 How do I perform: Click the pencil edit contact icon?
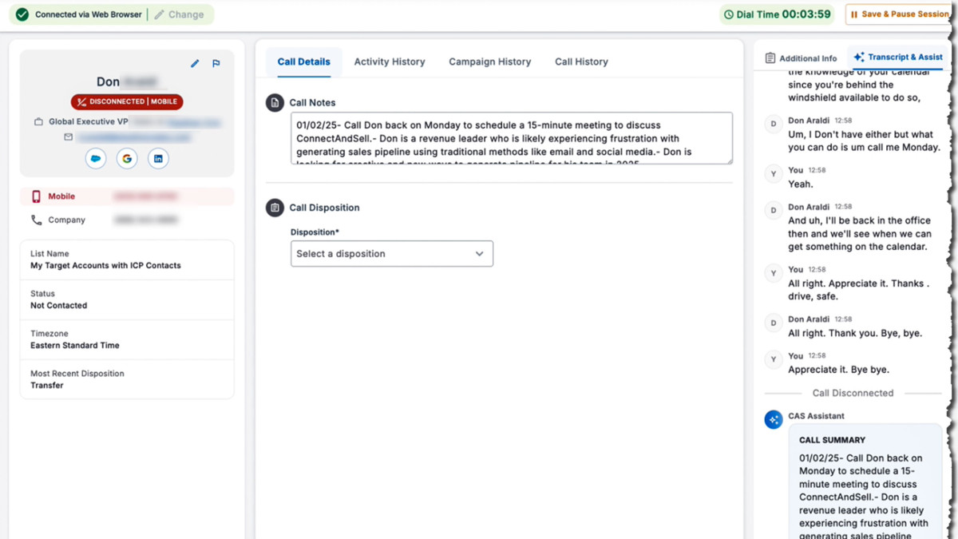(x=195, y=64)
